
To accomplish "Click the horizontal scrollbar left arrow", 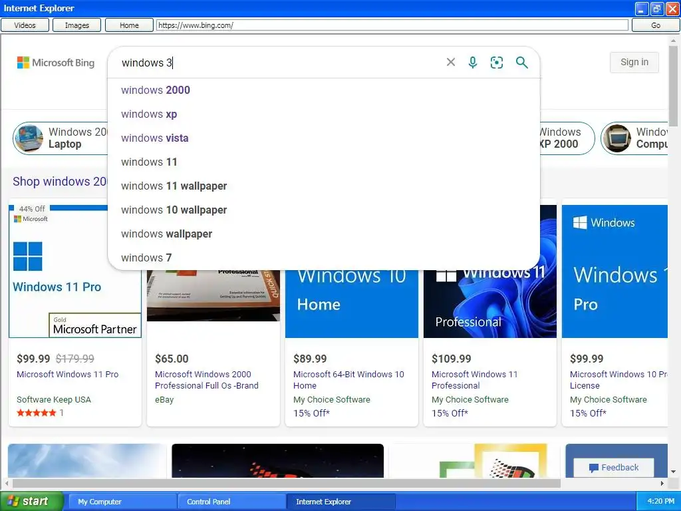I will tap(7, 483).
